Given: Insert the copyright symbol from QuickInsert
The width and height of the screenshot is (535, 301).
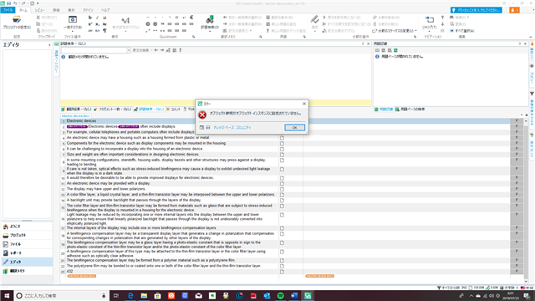Looking at the screenshot, I should click(148, 24).
